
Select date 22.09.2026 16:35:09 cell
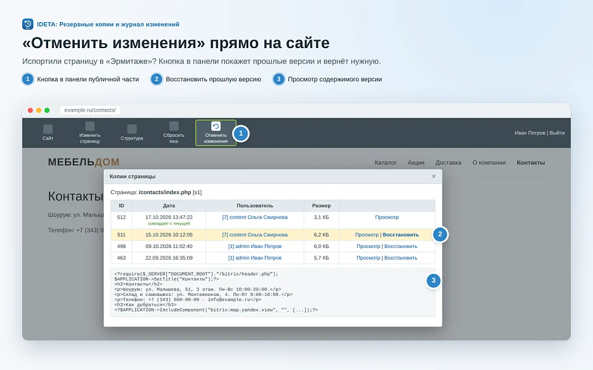click(x=169, y=258)
